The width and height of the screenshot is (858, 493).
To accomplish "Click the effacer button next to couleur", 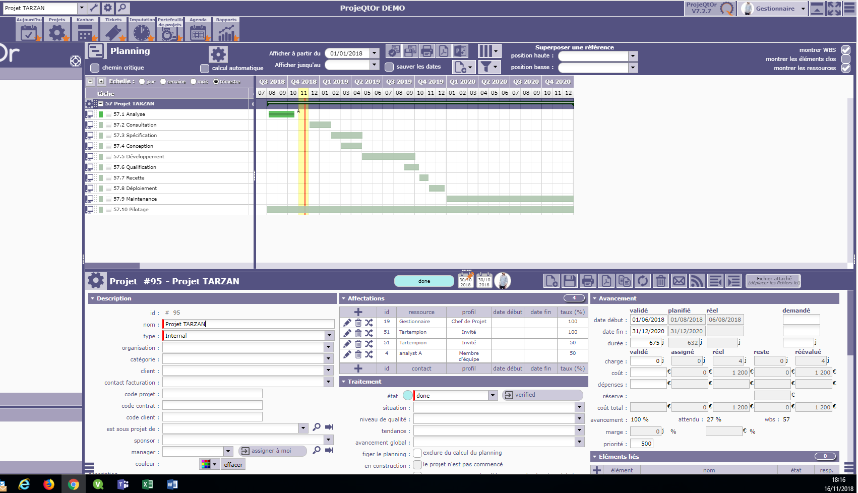I will point(233,464).
